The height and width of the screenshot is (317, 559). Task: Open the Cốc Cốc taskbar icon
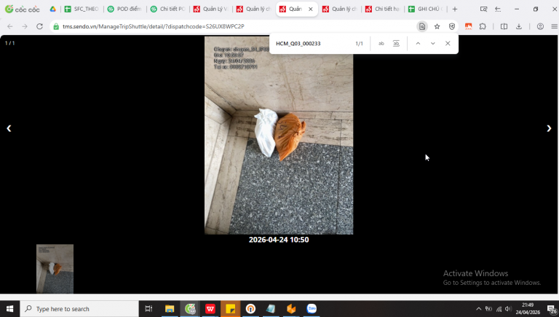click(x=190, y=309)
